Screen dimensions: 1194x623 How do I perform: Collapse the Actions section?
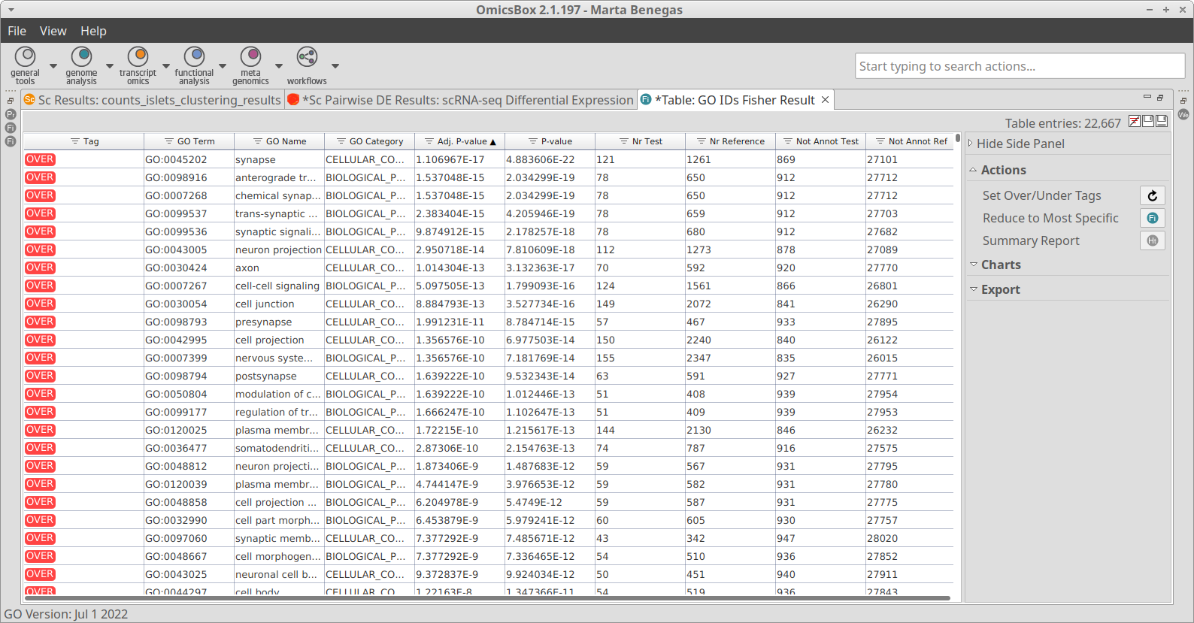[x=1002, y=170]
